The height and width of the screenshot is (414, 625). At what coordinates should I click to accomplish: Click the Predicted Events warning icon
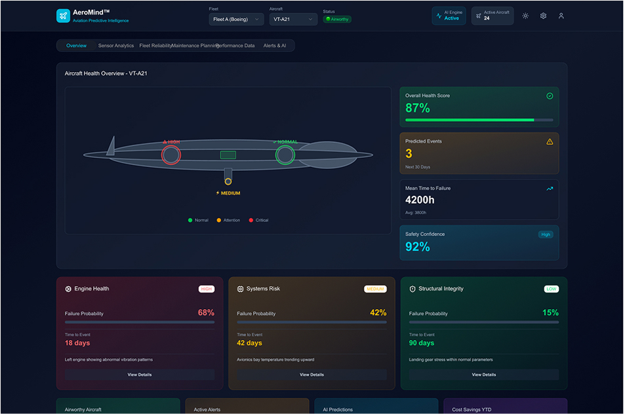550,140
